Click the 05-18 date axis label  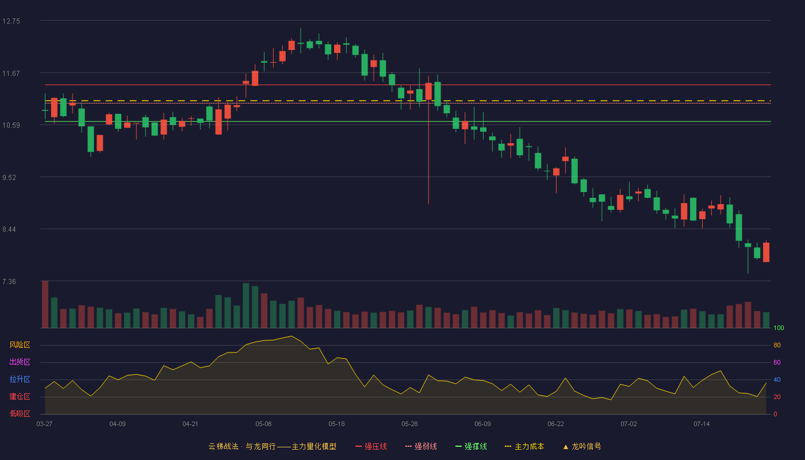tap(336, 424)
